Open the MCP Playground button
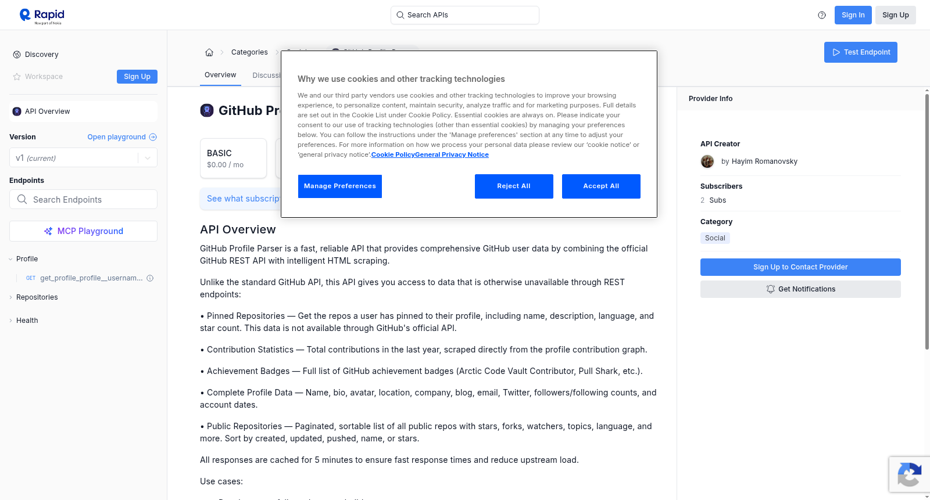 click(x=83, y=231)
